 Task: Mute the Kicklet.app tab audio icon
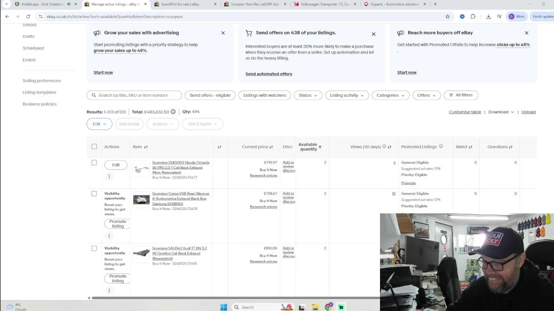point(68,4)
